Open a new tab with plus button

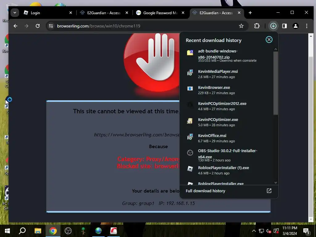click(x=250, y=13)
